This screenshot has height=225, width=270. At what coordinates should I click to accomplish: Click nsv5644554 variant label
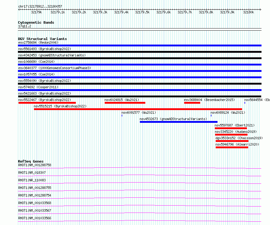coord(257,100)
